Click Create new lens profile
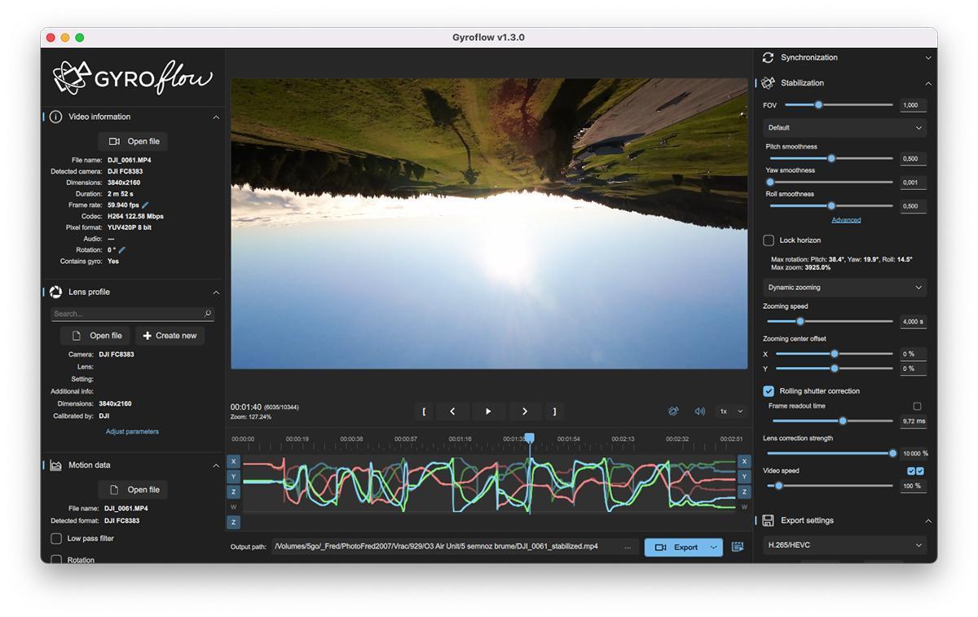Screen dimensions: 978x617 [170, 336]
